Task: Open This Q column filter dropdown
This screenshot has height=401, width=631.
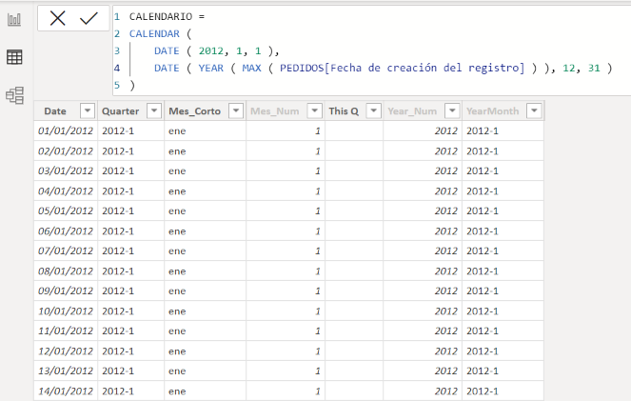Action: [373, 110]
